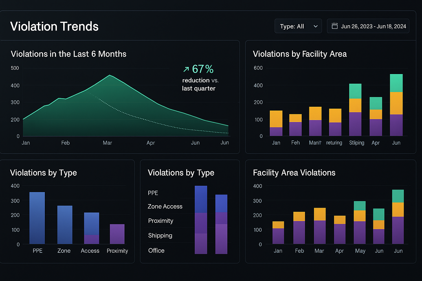Toggle the Zone Access legend entry
The width and height of the screenshot is (422, 281).
165,206
